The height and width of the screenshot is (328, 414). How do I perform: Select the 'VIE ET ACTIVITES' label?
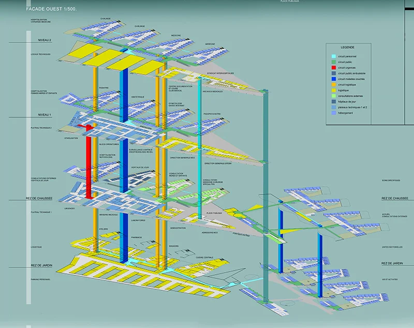click(390, 279)
